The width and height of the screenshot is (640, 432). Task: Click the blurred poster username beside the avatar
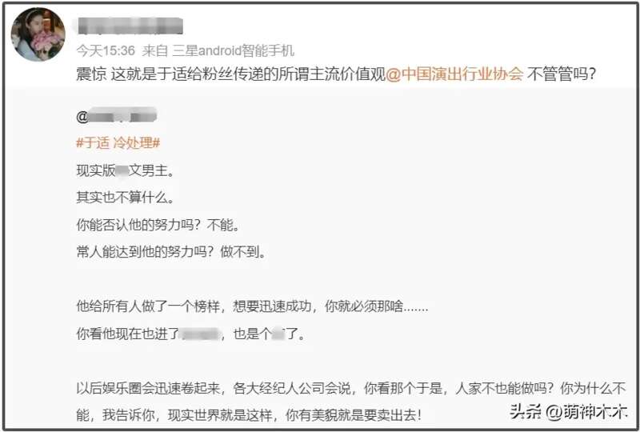click(x=130, y=26)
